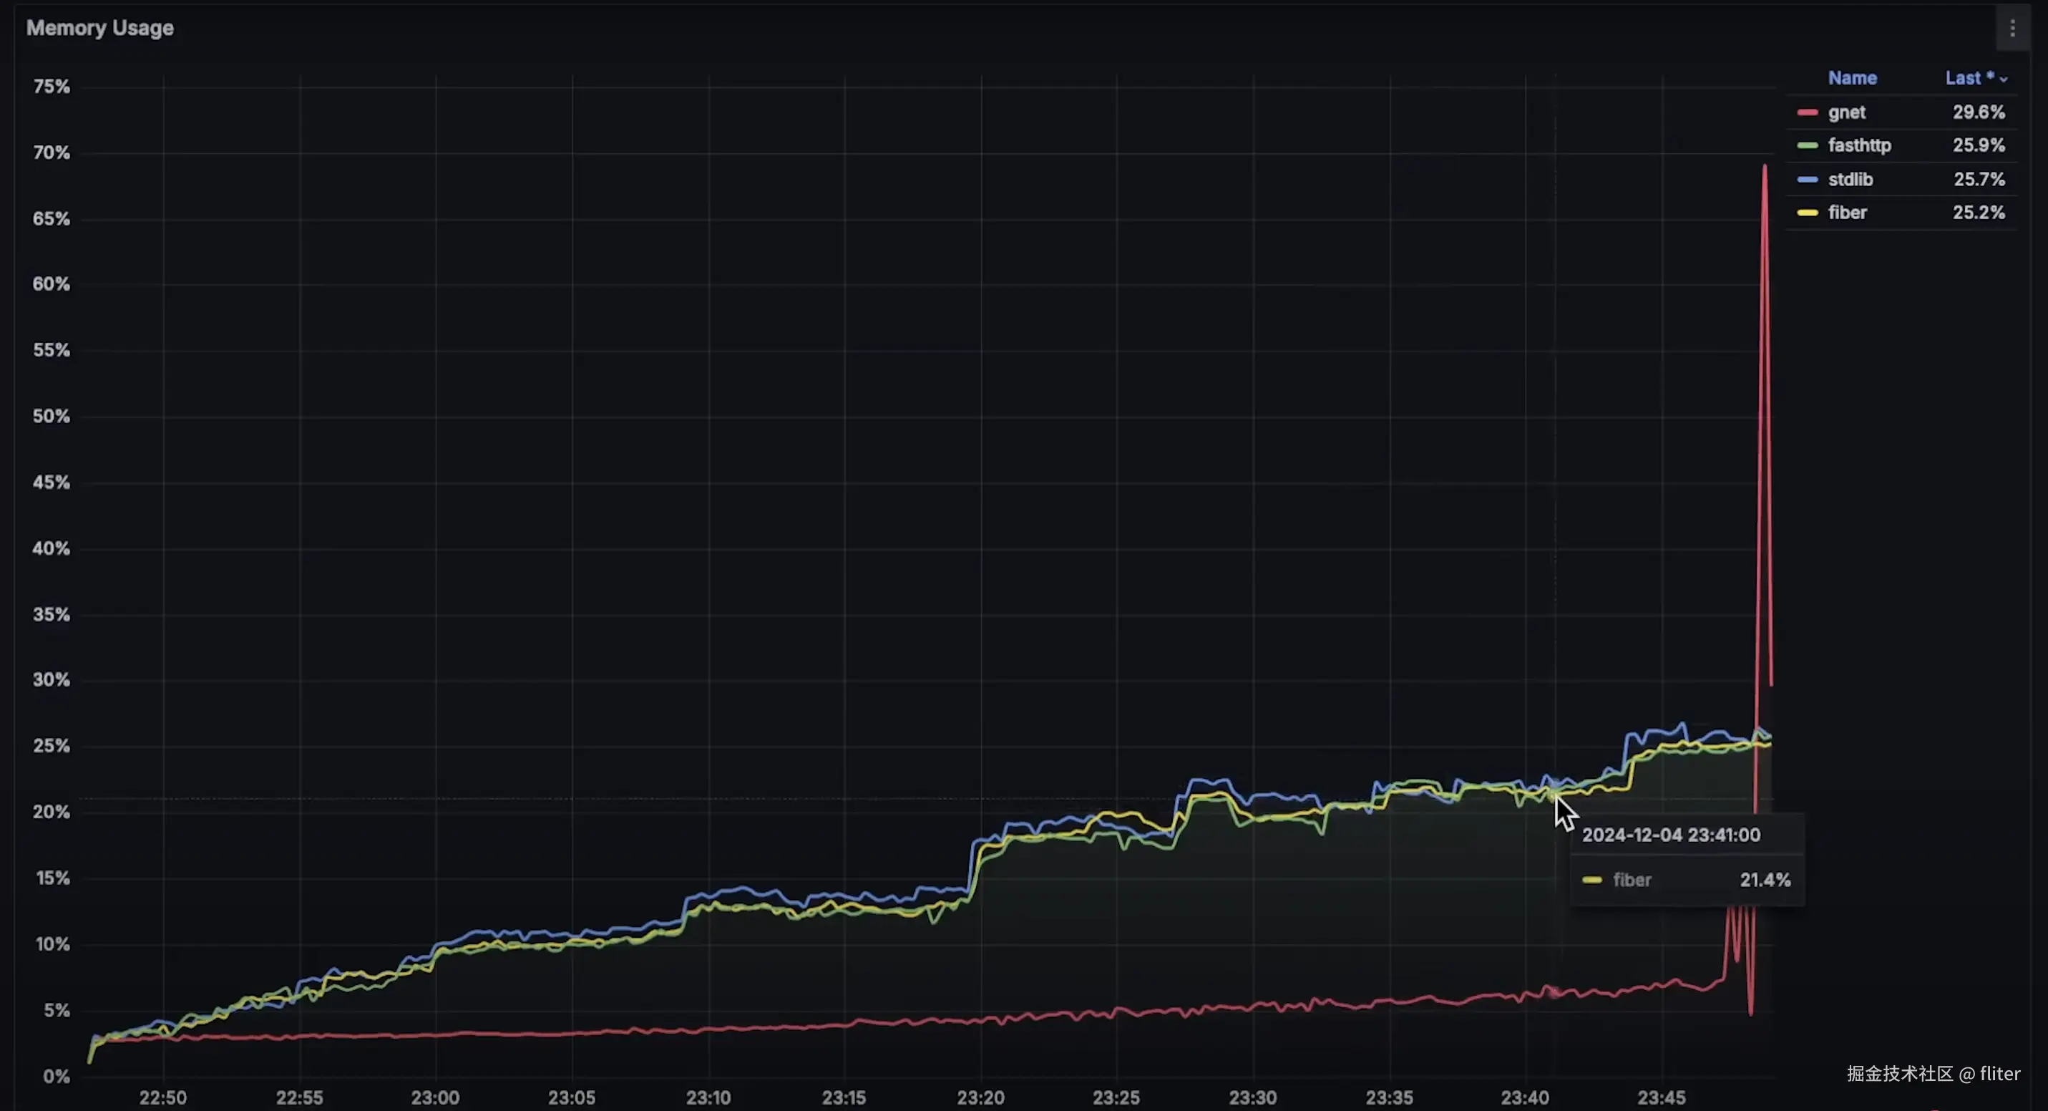Sort legend by Last * column
This screenshot has height=1111, width=2048.
click(1968, 78)
